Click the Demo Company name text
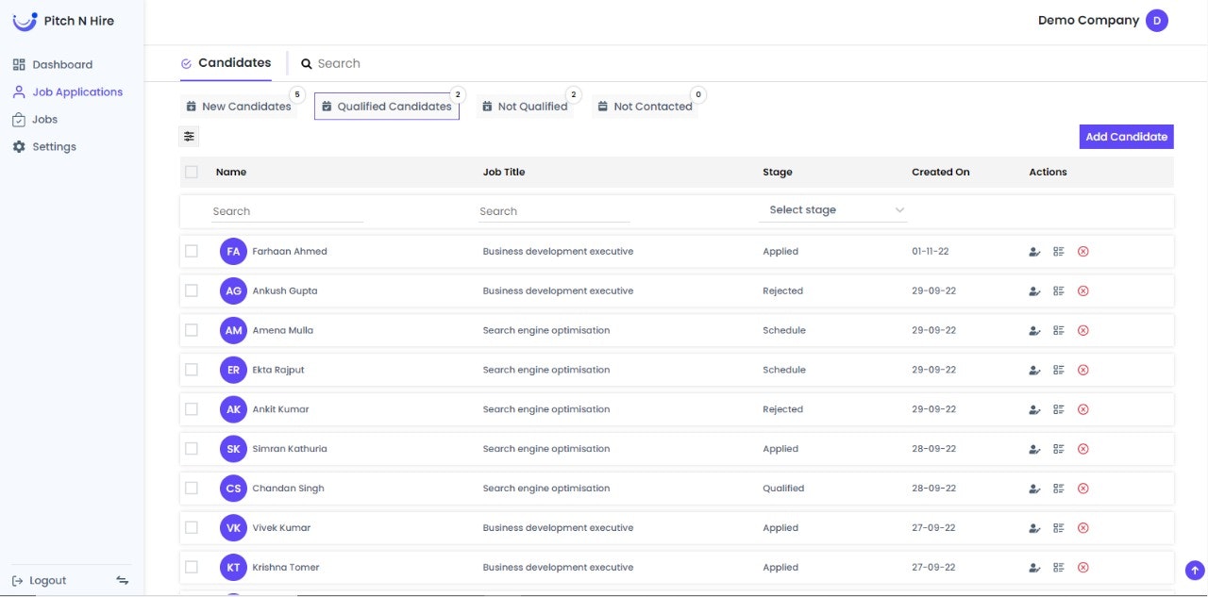Screen dimensions: 1208x597 (1088, 21)
